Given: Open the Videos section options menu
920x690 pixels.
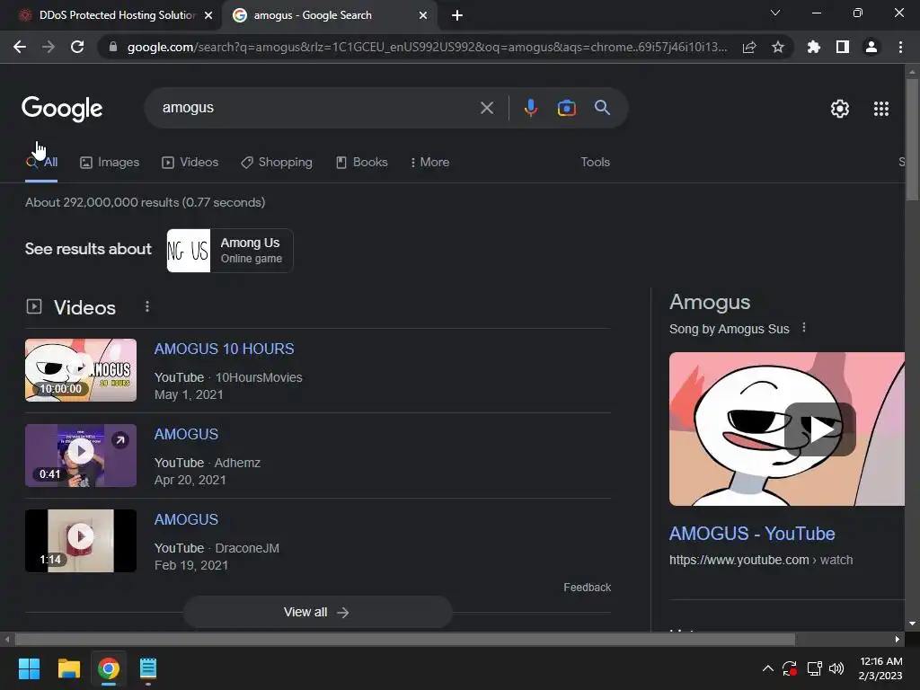Looking at the screenshot, I should tap(147, 306).
